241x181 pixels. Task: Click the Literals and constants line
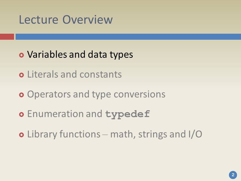(x=74, y=74)
